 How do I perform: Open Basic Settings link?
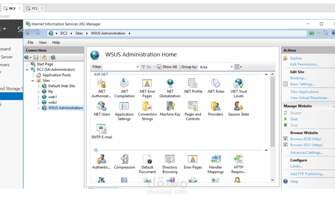click(303, 84)
